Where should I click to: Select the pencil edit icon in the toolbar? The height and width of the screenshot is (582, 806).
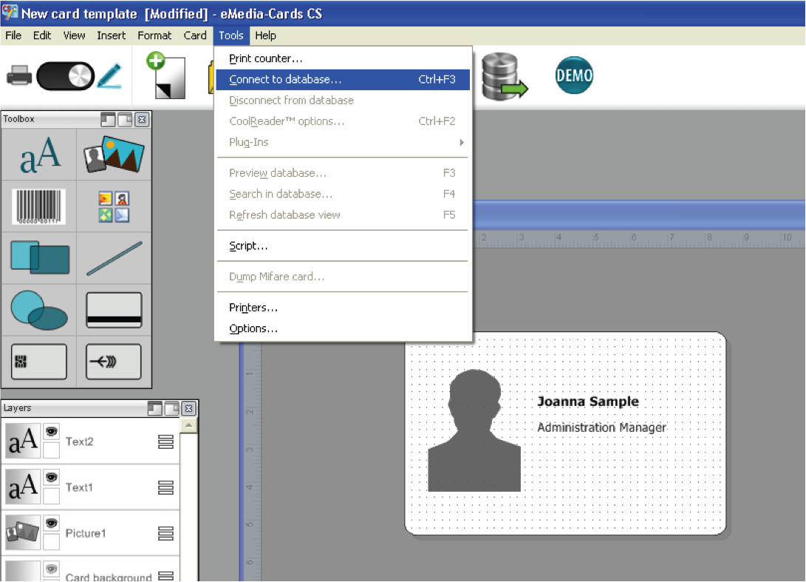(109, 75)
